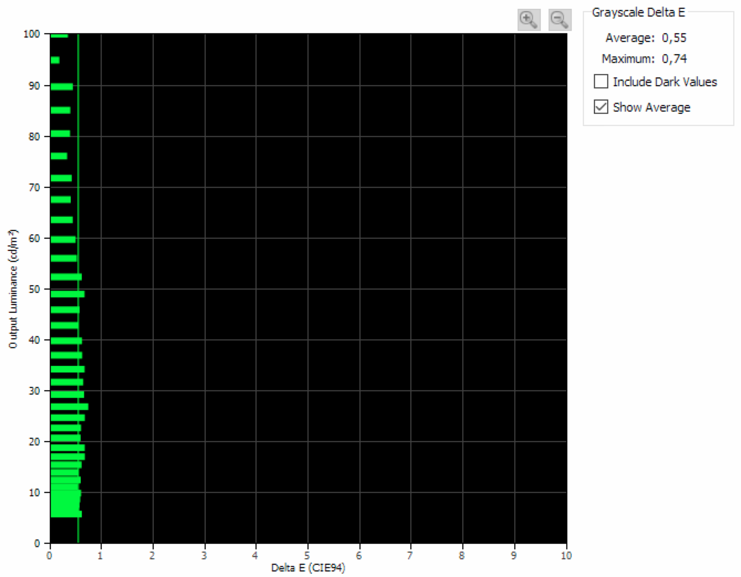The image size is (741, 577).
Task: Click the shortest bar near 95 luminance
Action: point(55,60)
